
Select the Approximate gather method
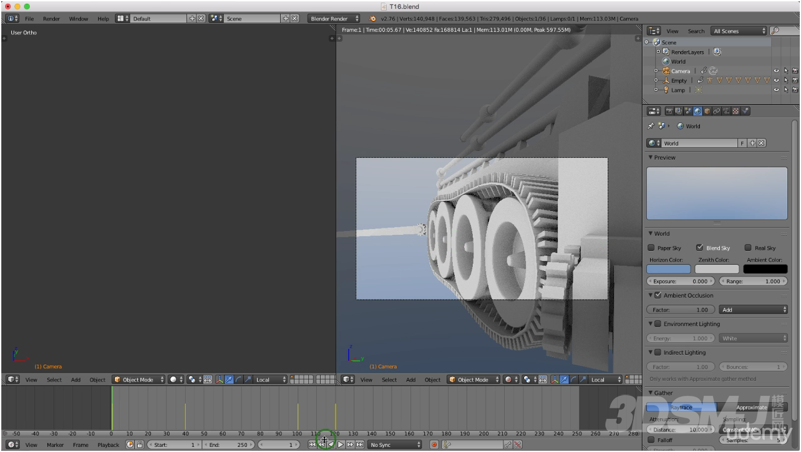(x=752, y=407)
